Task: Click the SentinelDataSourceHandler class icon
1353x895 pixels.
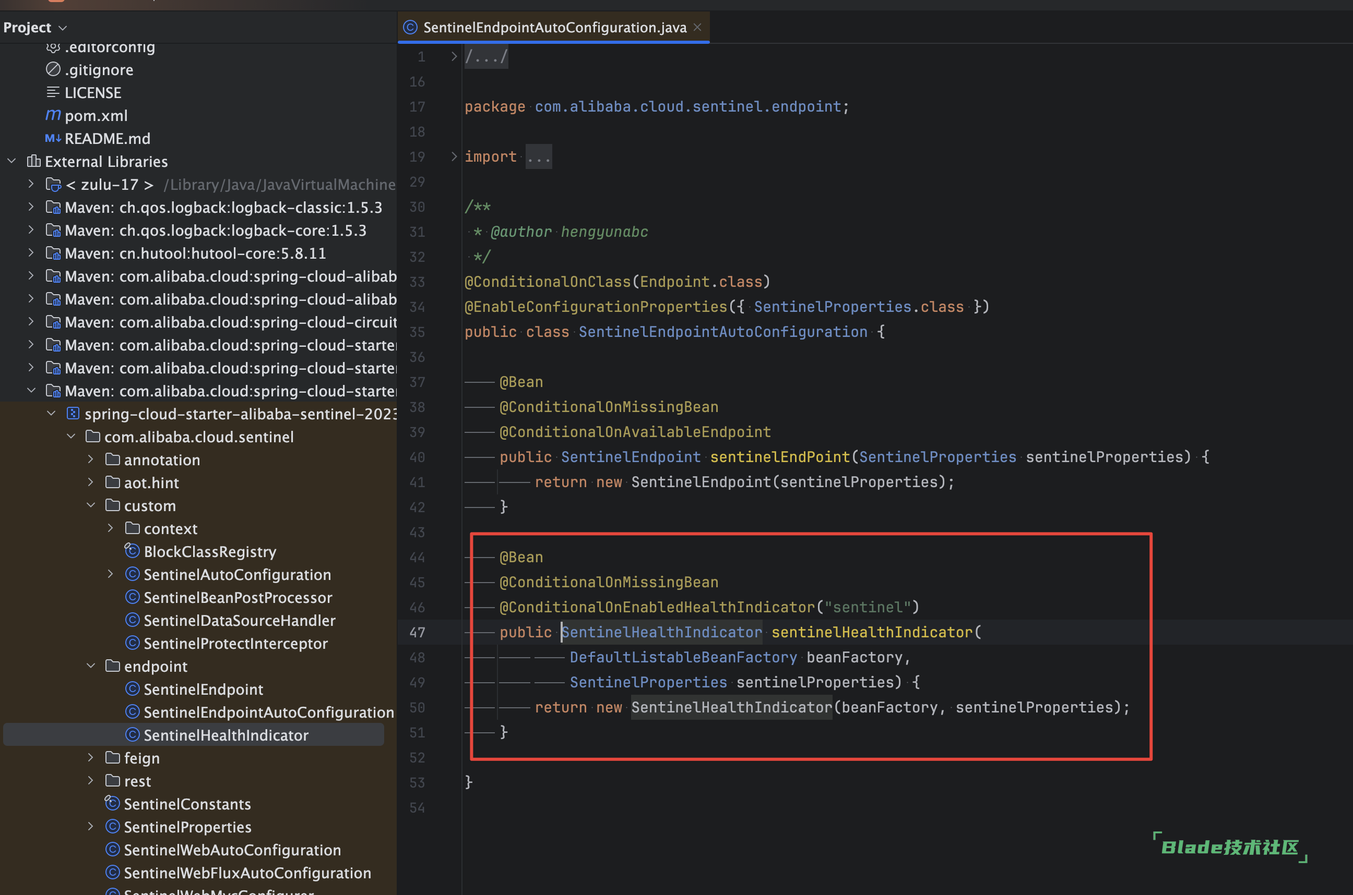Action: click(133, 620)
